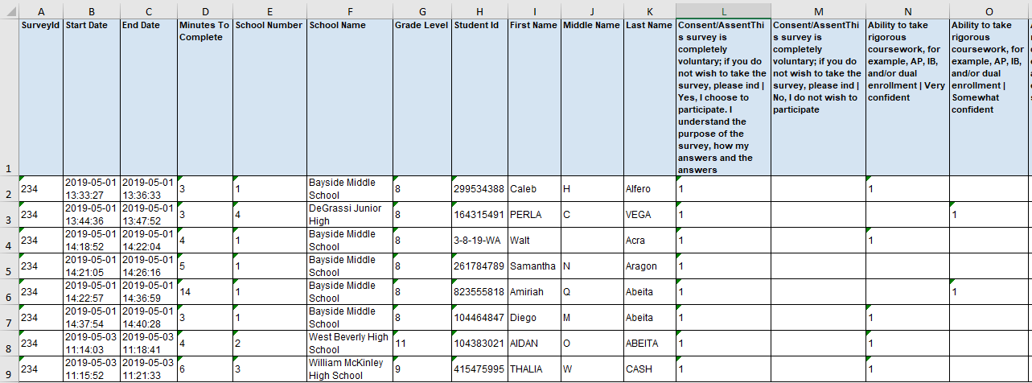This screenshot has height=383, width=1032.
Task: Click the Student Id header cell
Action: tap(479, 97)
